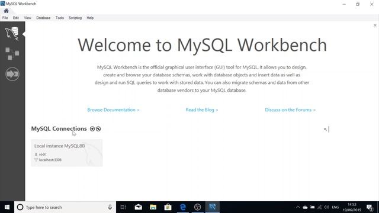Viewport: 379px width, 213px height.
Task: Select the MySQL Workbench taskbar icon
Action: click(x=213, y=207)
